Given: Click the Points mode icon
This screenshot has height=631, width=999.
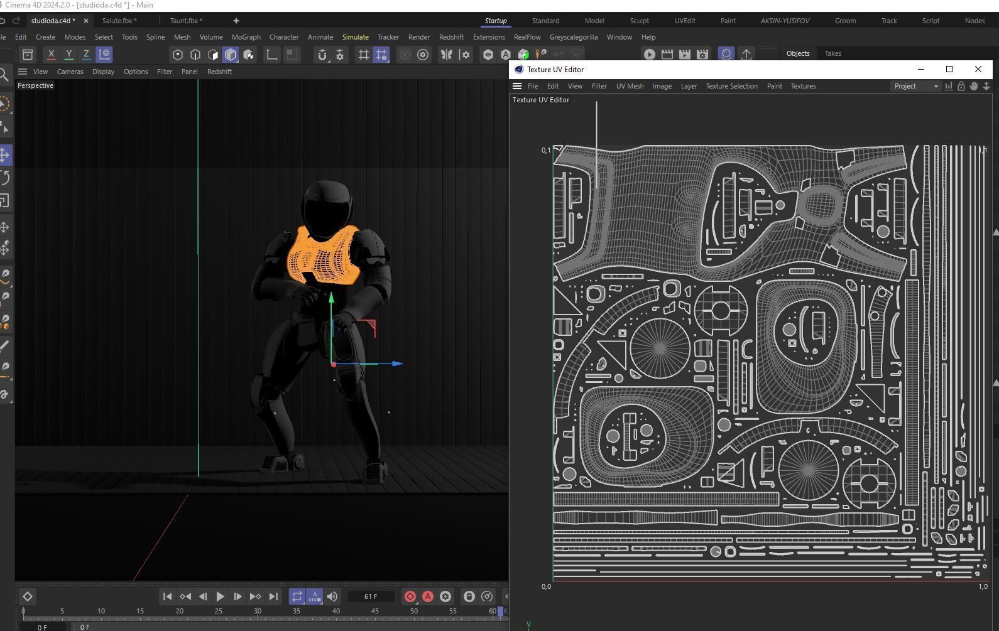Looking at the screenshot, I should click(178, 55).
